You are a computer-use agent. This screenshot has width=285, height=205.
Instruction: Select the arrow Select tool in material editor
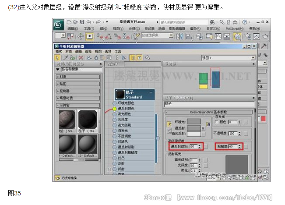point(57,58)
